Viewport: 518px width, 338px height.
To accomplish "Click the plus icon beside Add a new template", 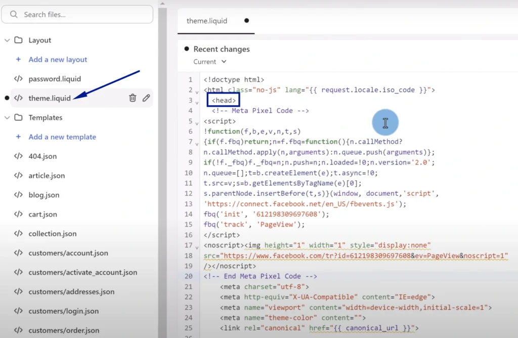I will pos(19,137).
